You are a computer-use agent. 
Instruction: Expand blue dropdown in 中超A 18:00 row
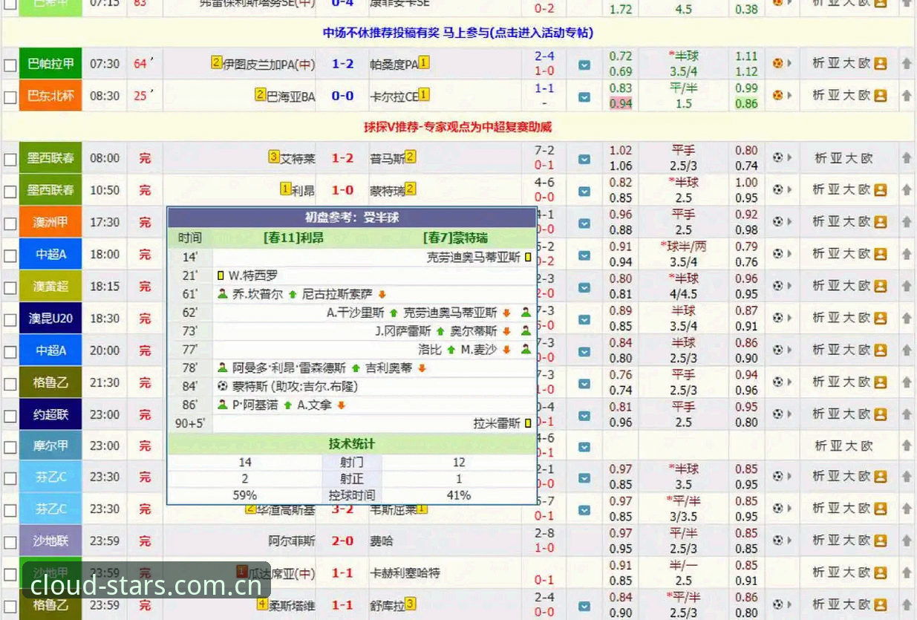584,255
